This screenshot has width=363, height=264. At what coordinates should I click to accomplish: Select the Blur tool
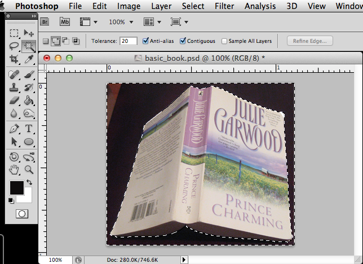click(x=14, y=113)
